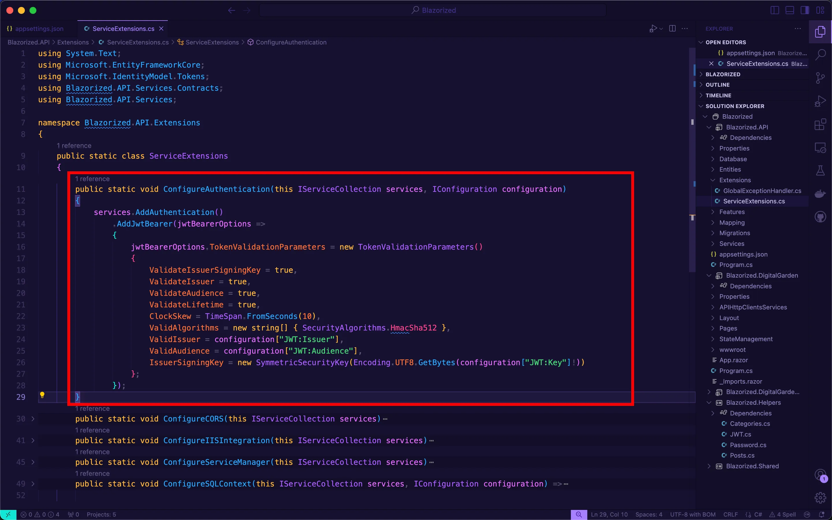Click the Run/Debug play button in editor toolbar

click(x=653, y=29)
